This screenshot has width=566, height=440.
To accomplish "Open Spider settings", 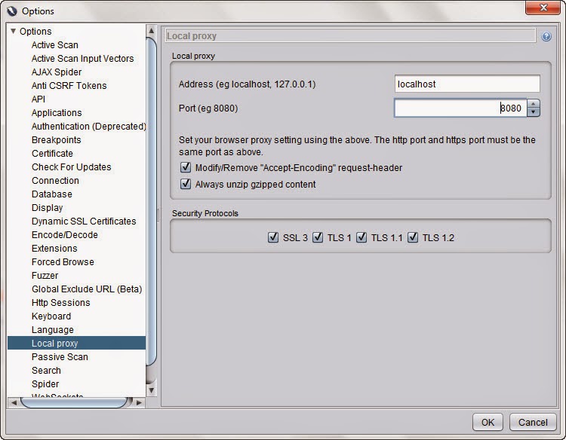I will pos(45,384).
